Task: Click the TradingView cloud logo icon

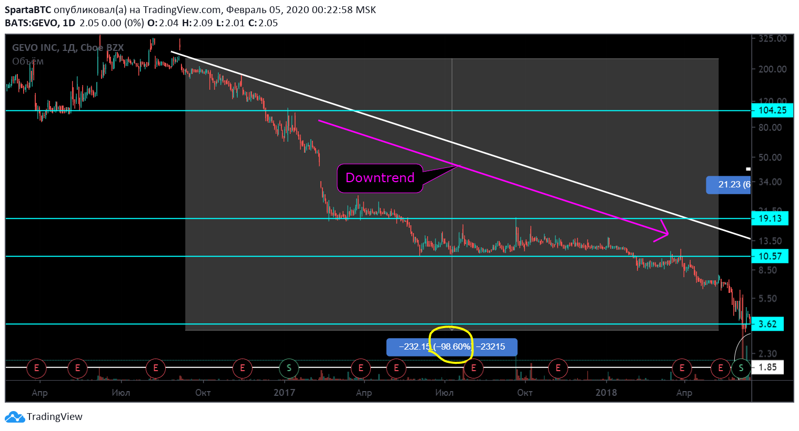Action: click(14, 417)
